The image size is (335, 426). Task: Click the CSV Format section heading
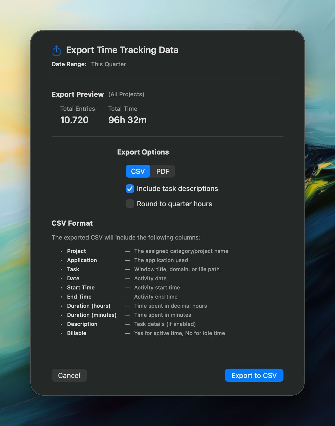[x=72, y=223]
